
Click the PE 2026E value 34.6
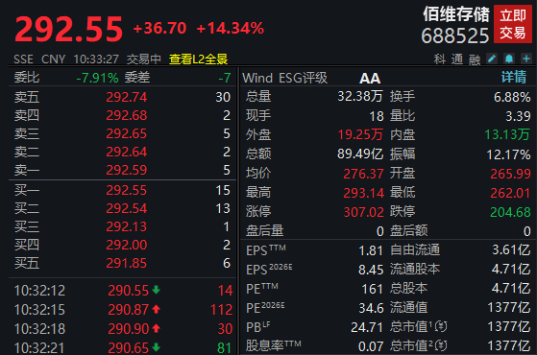tap(371, 308)
